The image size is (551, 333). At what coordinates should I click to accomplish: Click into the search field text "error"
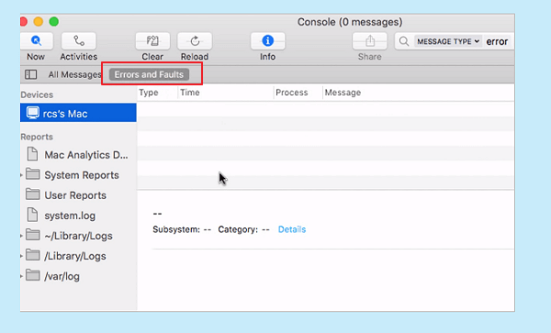[x=497, y=42]
